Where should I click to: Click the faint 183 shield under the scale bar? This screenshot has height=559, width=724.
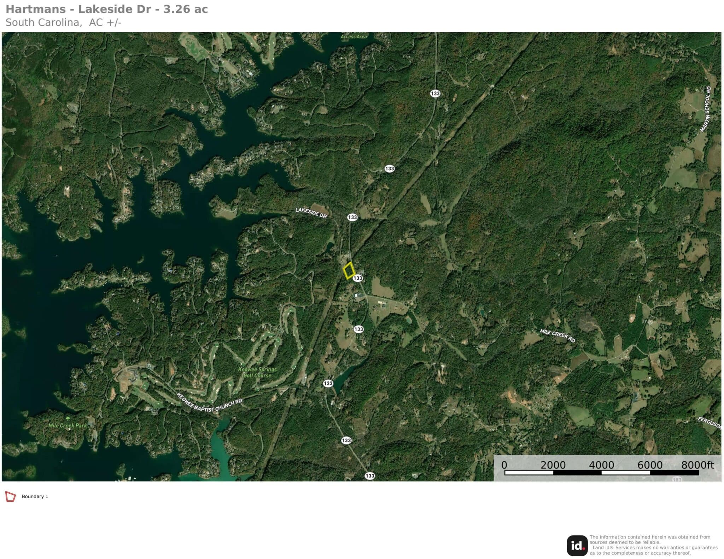(x=676, y=479)
